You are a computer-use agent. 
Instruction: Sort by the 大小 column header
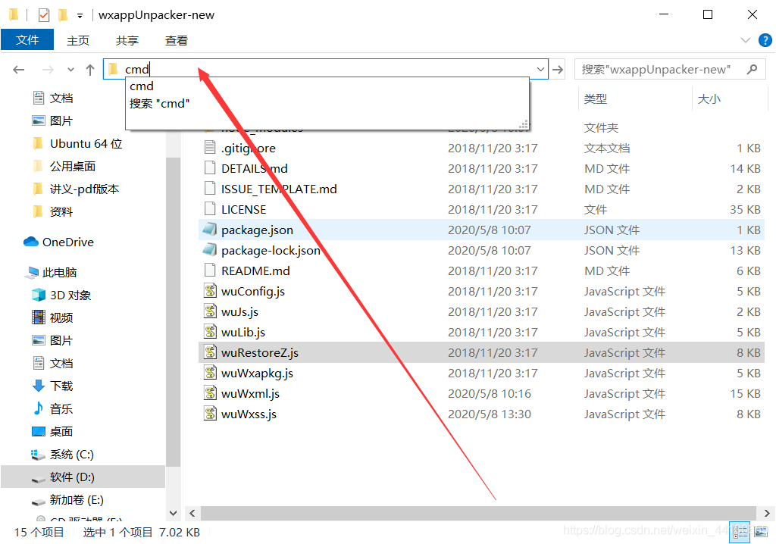[x=709, y=98]
